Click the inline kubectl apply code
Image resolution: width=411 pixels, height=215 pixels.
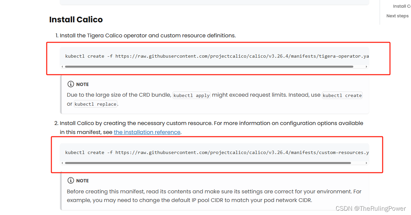pyautogui.click(x=191, y=95)
